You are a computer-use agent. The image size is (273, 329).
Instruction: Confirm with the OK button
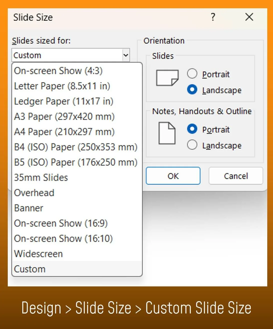pos(173,176)
